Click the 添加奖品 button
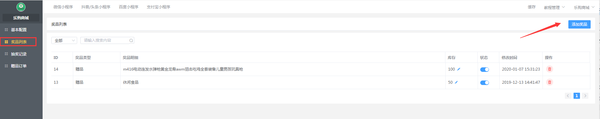The width and height of the screenshot is (600, 119). 579,24
